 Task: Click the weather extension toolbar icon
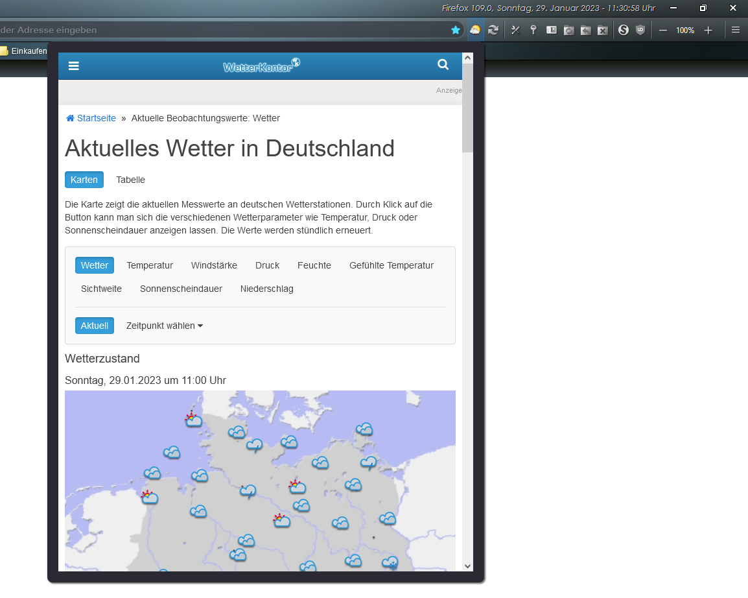tap(475, 30)
